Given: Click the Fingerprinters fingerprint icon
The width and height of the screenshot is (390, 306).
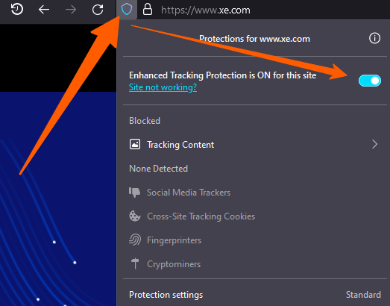Looking at the screenshot, I should click(x=135, y=240).
